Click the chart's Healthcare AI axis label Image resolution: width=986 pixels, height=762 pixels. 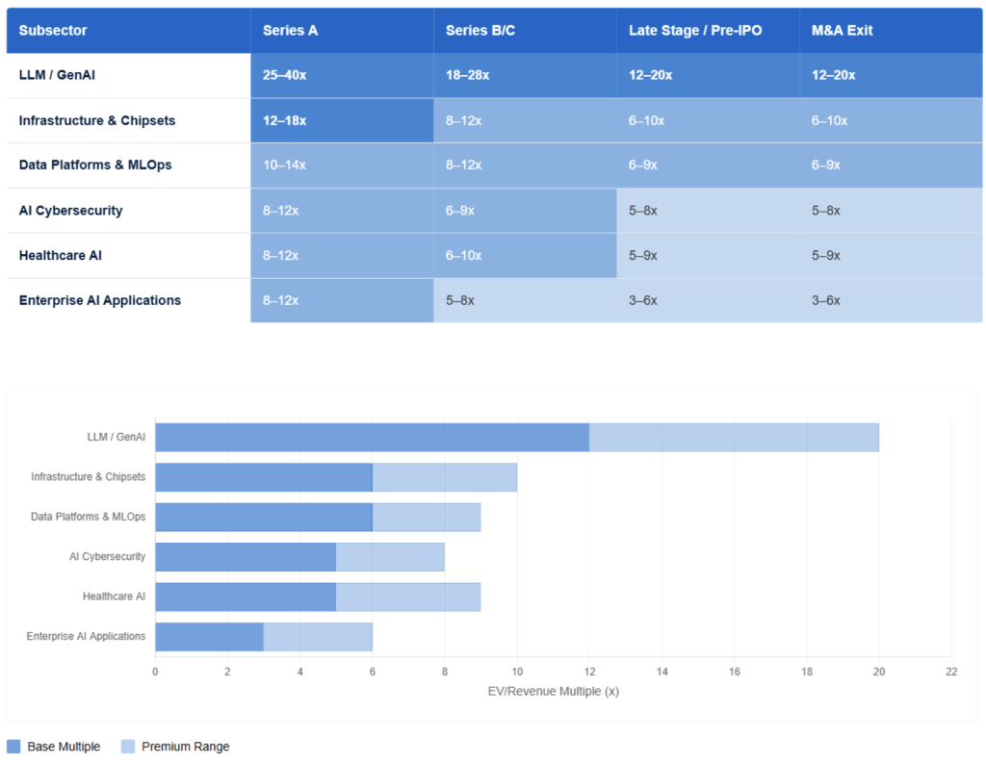114,597
